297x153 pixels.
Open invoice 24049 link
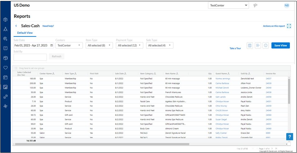pyautogui.click(x=269, y=110)
